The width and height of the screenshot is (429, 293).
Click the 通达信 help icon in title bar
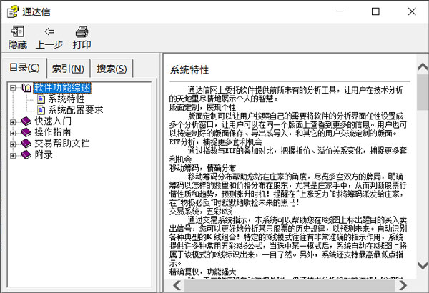click(x=13, y=11)
